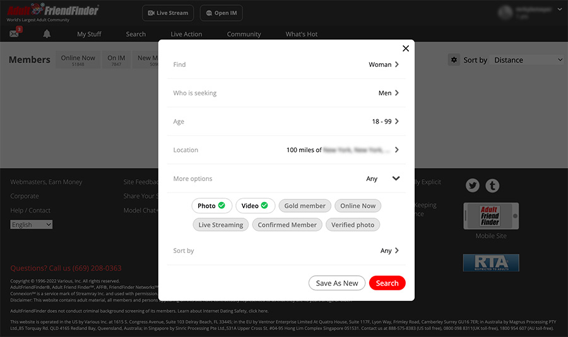This screenshot has height=337, width=568.
Task: Click the Open IM button
Action: click(x=222, y=13)
